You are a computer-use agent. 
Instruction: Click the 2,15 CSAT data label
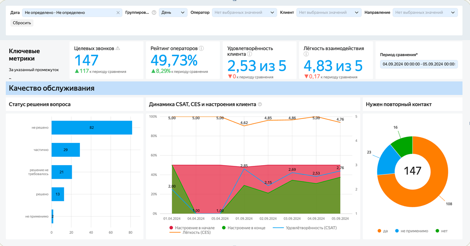[x=268, y=182]
